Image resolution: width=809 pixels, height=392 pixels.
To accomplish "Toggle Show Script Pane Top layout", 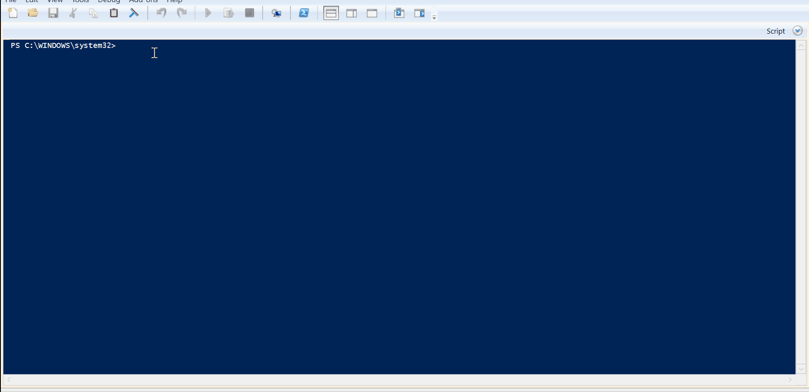I will click(331, 13).
